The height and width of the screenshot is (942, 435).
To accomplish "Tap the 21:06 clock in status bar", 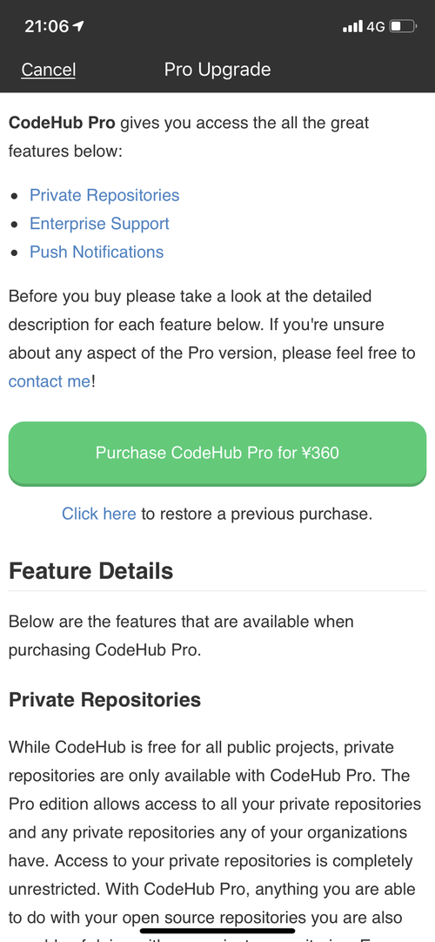I will pos(47,26).
